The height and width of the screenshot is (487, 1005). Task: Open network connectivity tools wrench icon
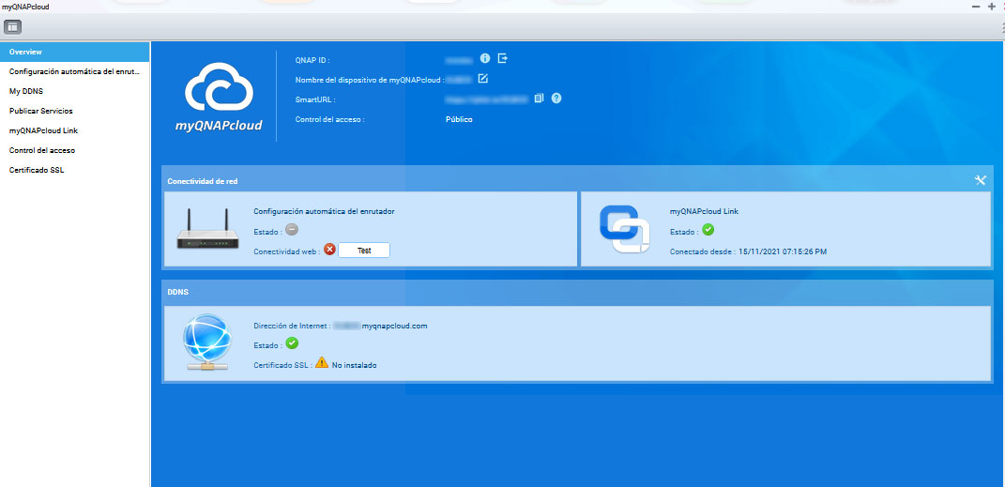coord(981,180)
